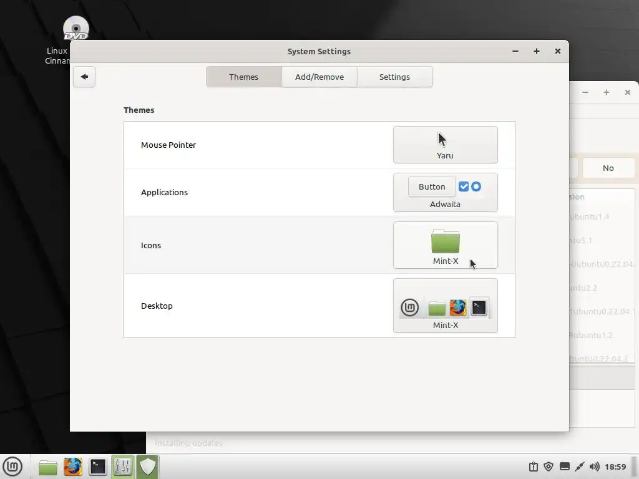Select the Desktop theme Mint-X button
639x479 pixels.
(446, 306)
